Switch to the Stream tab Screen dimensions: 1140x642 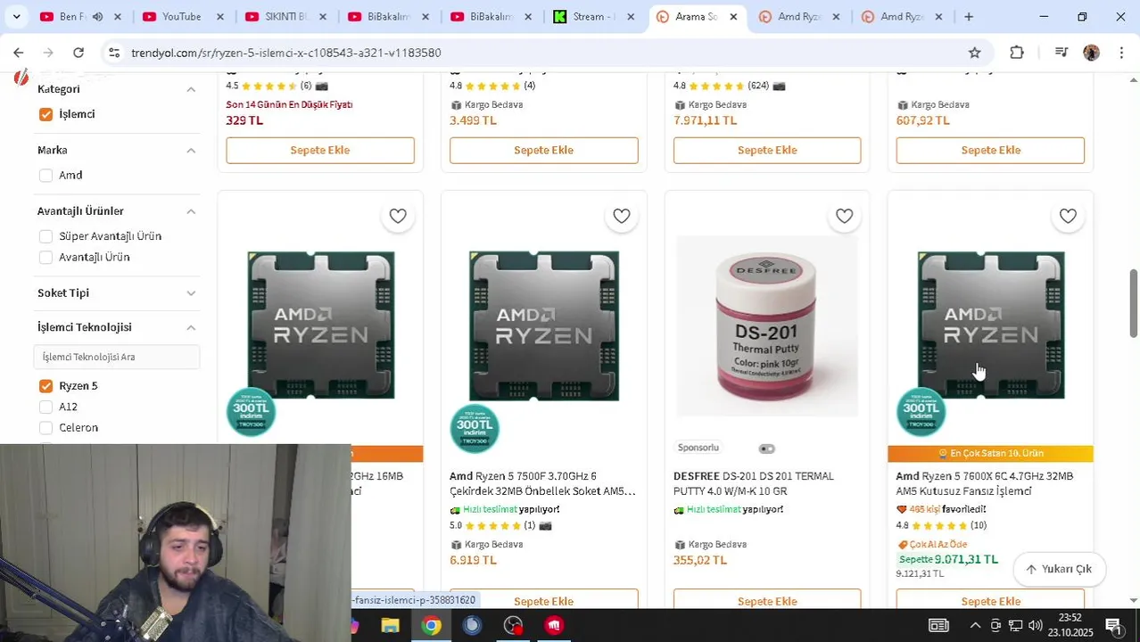point(592,16)
